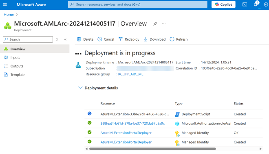The height and width of the screenshot is (154, 269).
Task: Clear the sidebar search with X
Action: pos(57,39)
